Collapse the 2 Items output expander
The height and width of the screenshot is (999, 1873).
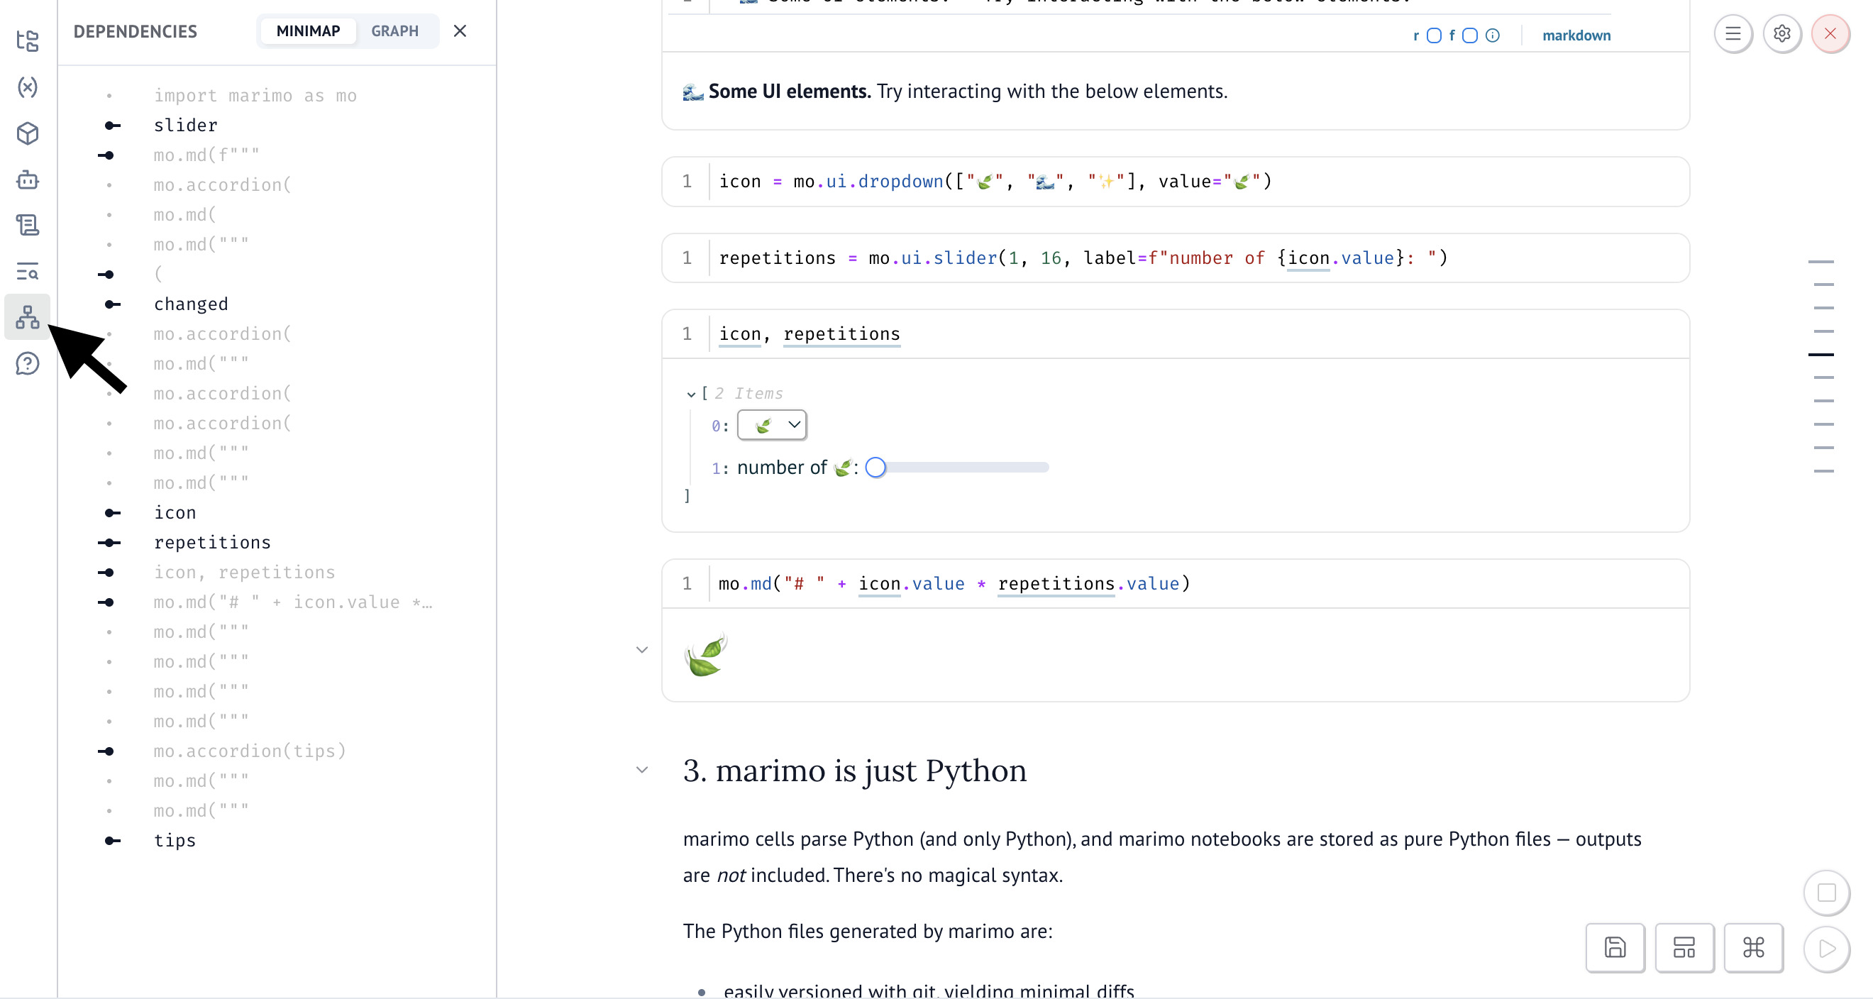click(691, 394)
